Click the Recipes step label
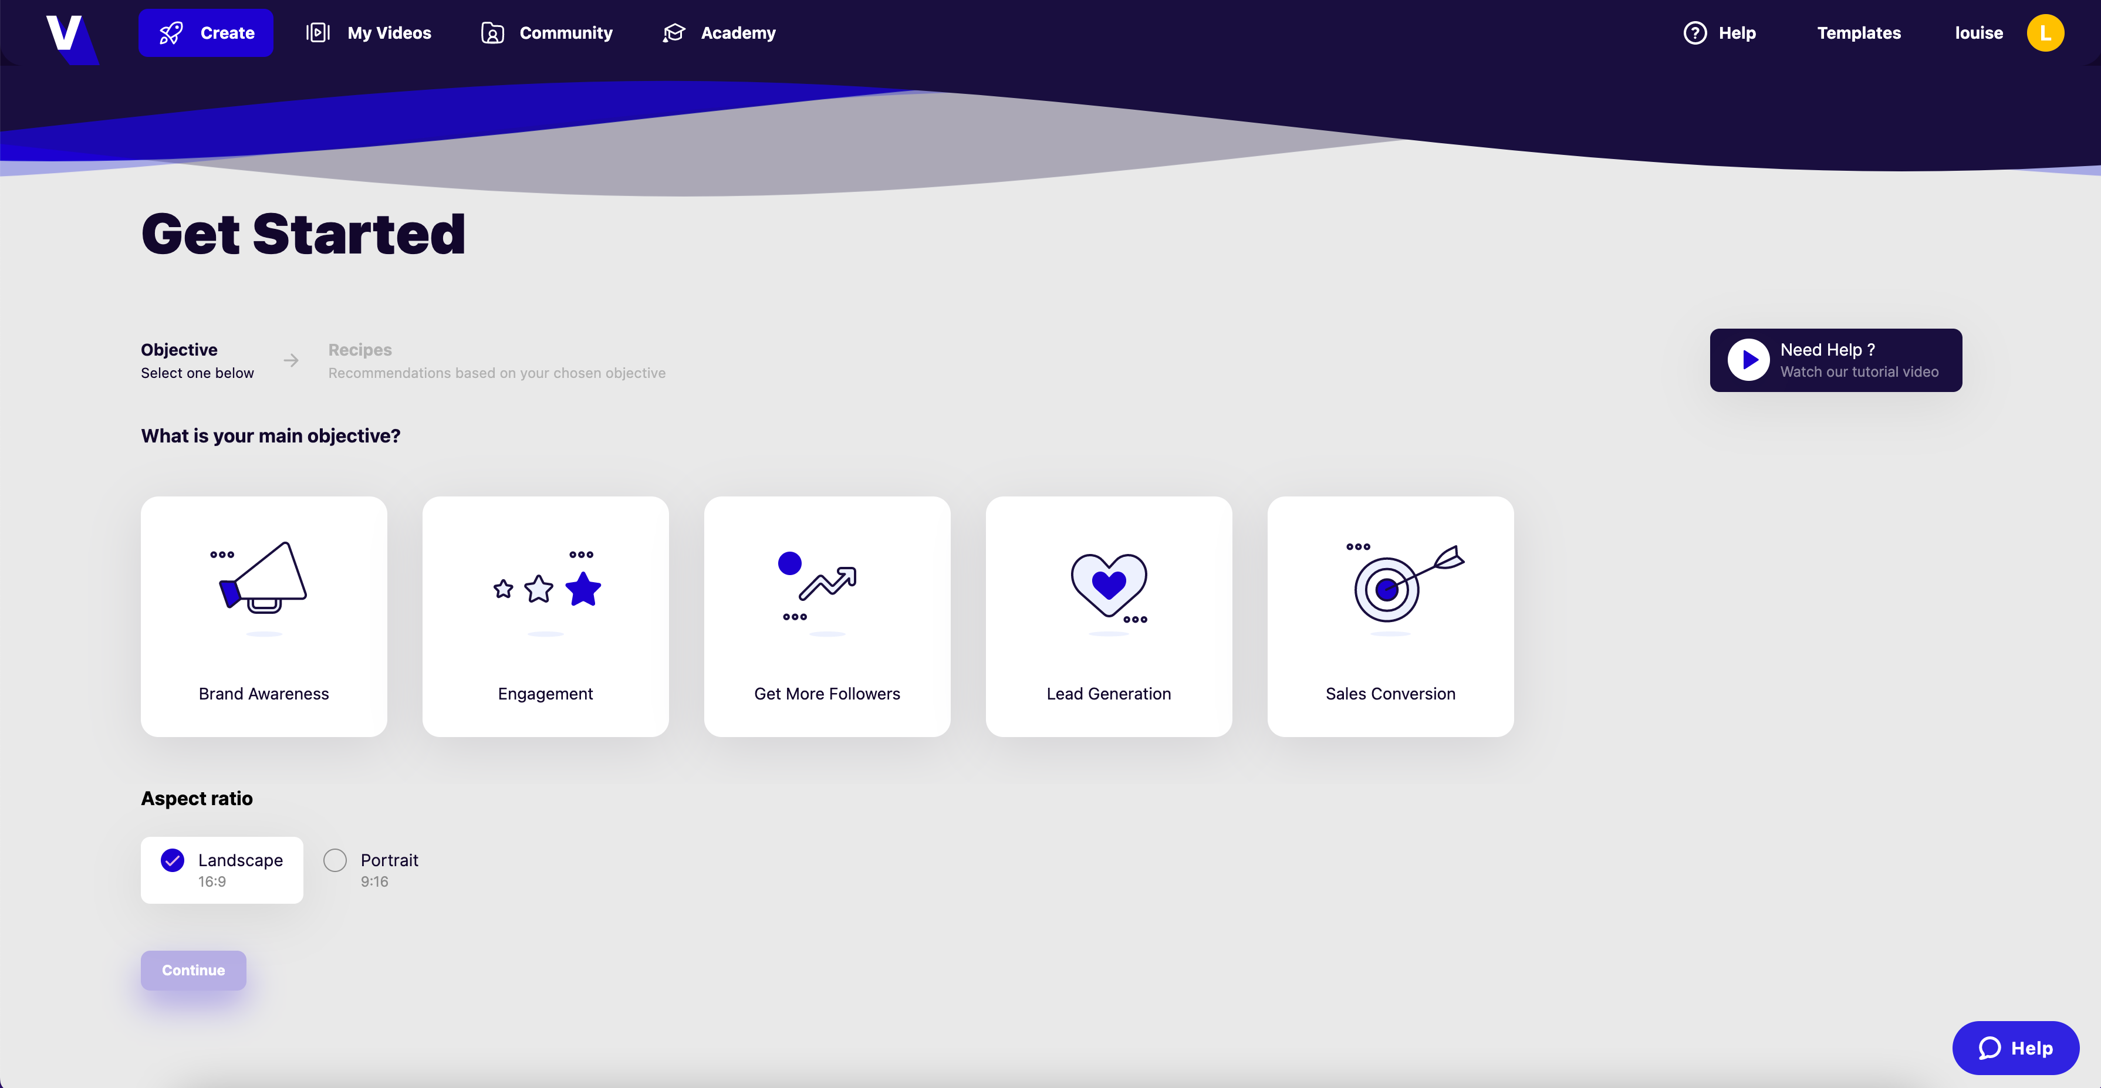Screen dimensions: 2101x1088 (x=360, y=350)
